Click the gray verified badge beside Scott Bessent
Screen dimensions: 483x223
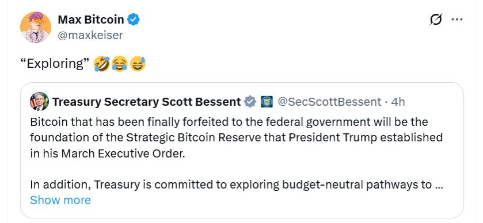point(250,102)
